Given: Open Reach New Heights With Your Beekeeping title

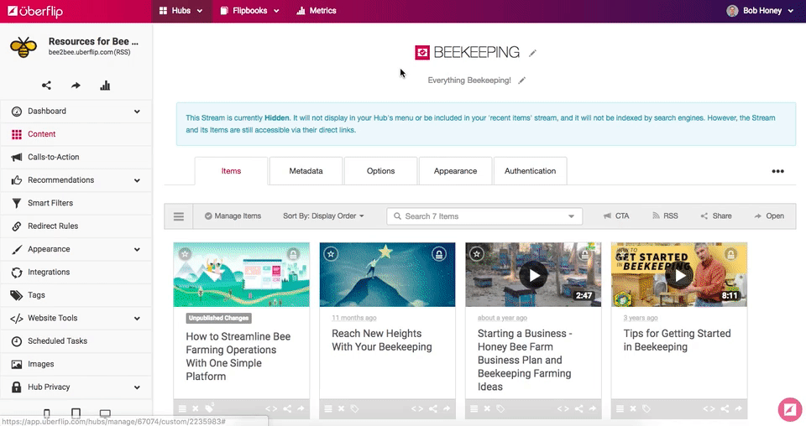Looking at the screenshot, I should 382,340.
